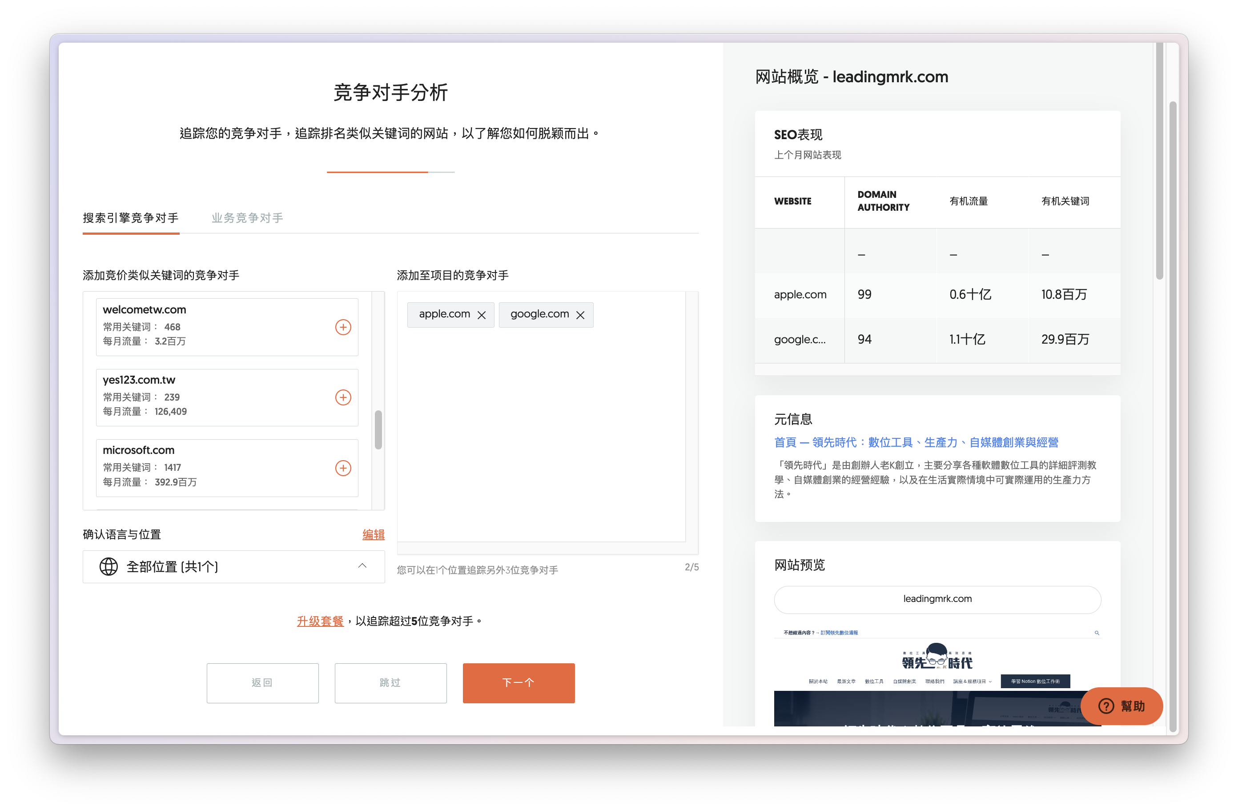Click the 0.6十亿 organic traffic value
The image size is (1238, 810).
pyautogui.click(x=970, y=294)
